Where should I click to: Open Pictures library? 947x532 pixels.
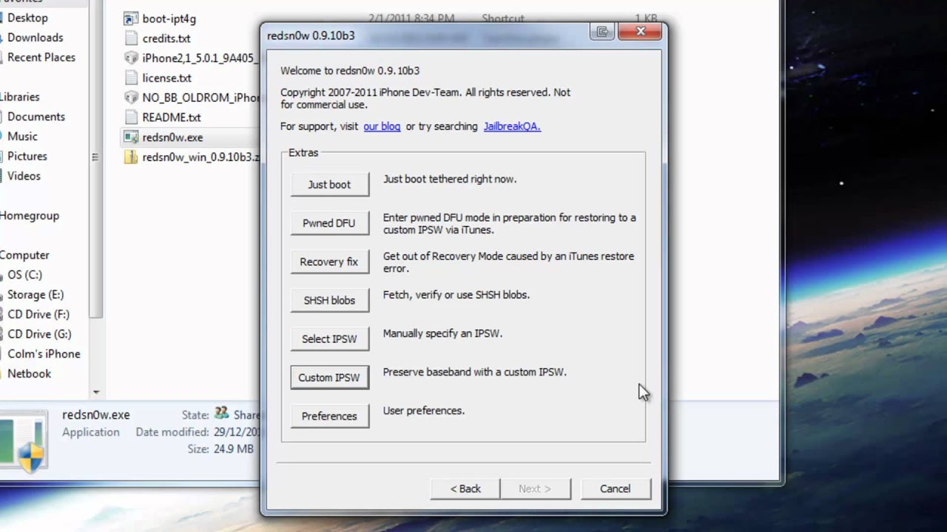coord(27,157)
